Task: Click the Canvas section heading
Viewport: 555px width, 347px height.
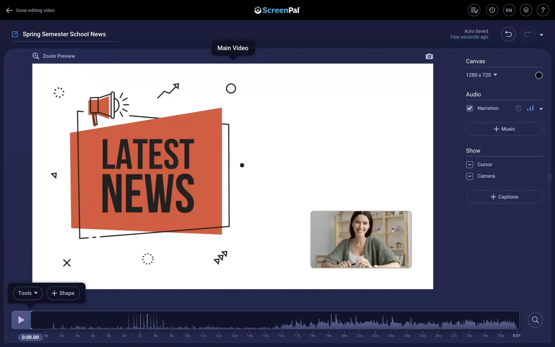Action: click(x=475, y=61)
